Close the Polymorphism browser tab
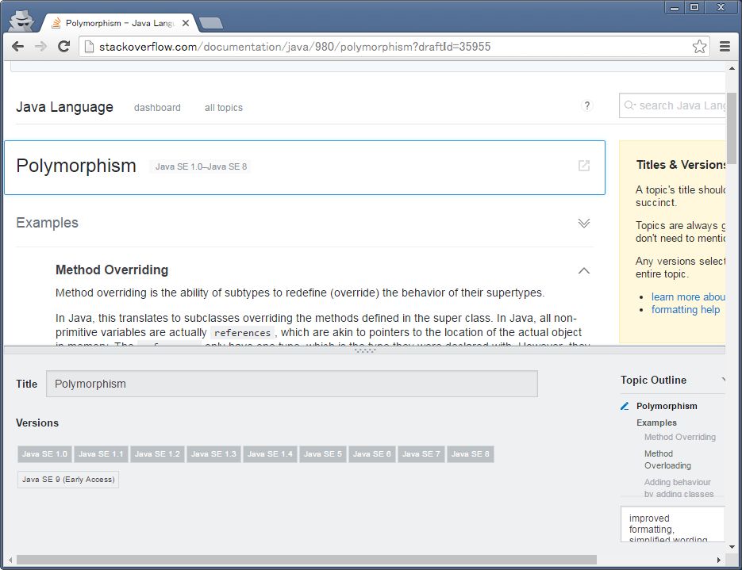 tap(186, 23)
